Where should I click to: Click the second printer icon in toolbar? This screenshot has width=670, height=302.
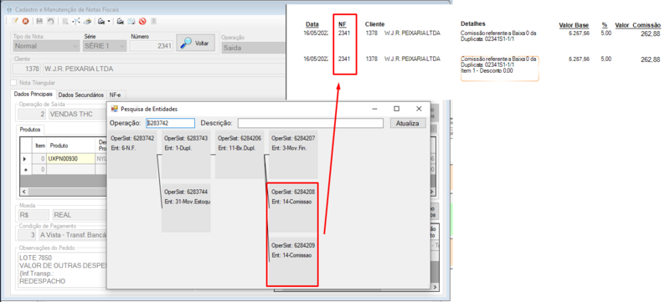(121, 21)
